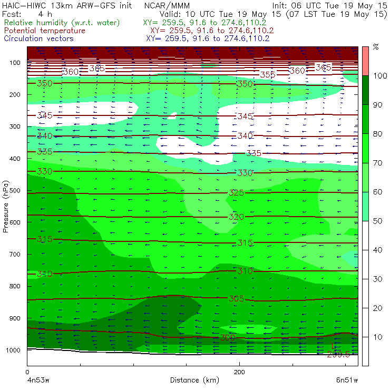Click the 80–90% green colorbar segment
390x390 pixels.
[365, 119]
